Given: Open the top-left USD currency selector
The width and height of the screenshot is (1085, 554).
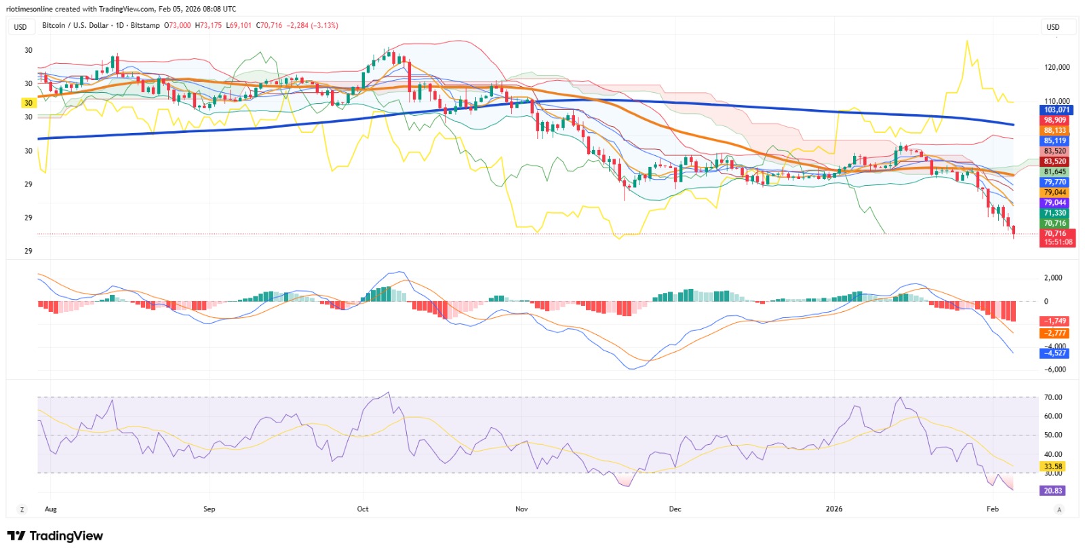Looking at the screenshot, I should [x=21, y=27].
